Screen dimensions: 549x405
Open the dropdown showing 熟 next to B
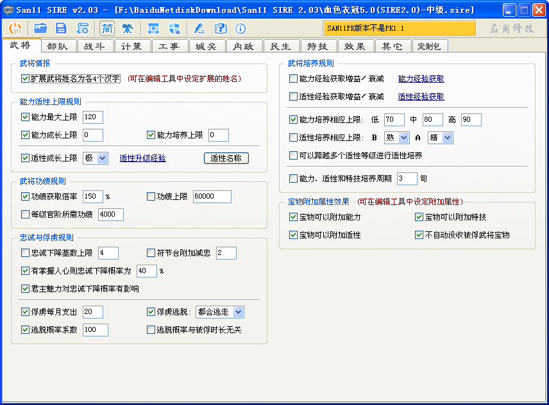396,138
